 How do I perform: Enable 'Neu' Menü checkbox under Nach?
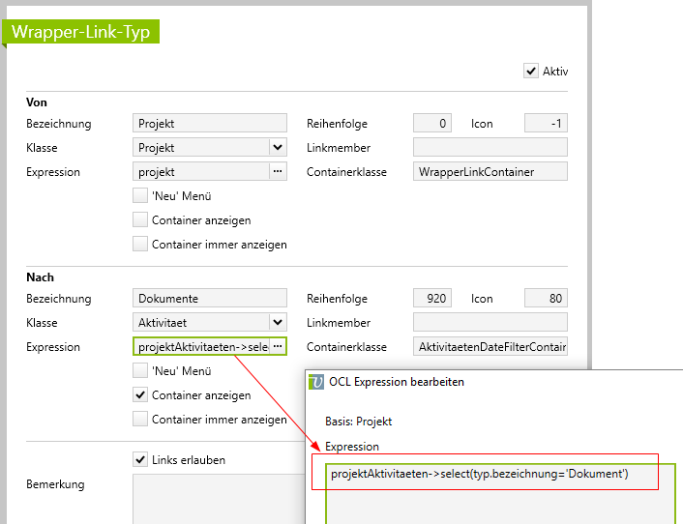[140, 370]
